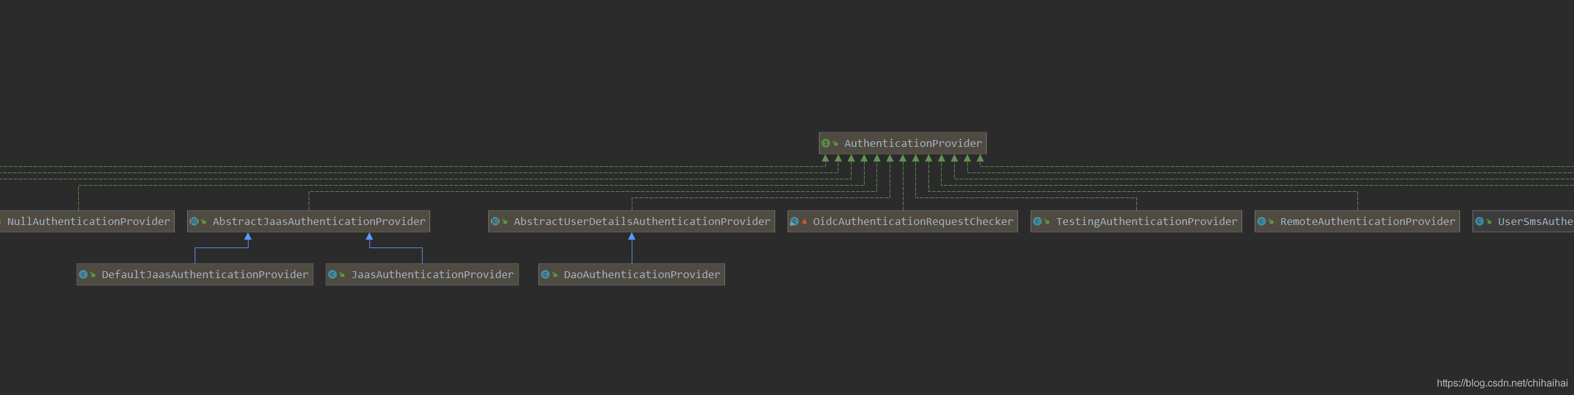Click the AbstractJaasAuthenticationProvider abstract class icon
This screenshot has width=1574, height=395.
194,221
